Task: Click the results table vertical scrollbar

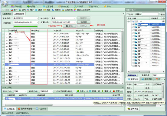Action: 122,57
